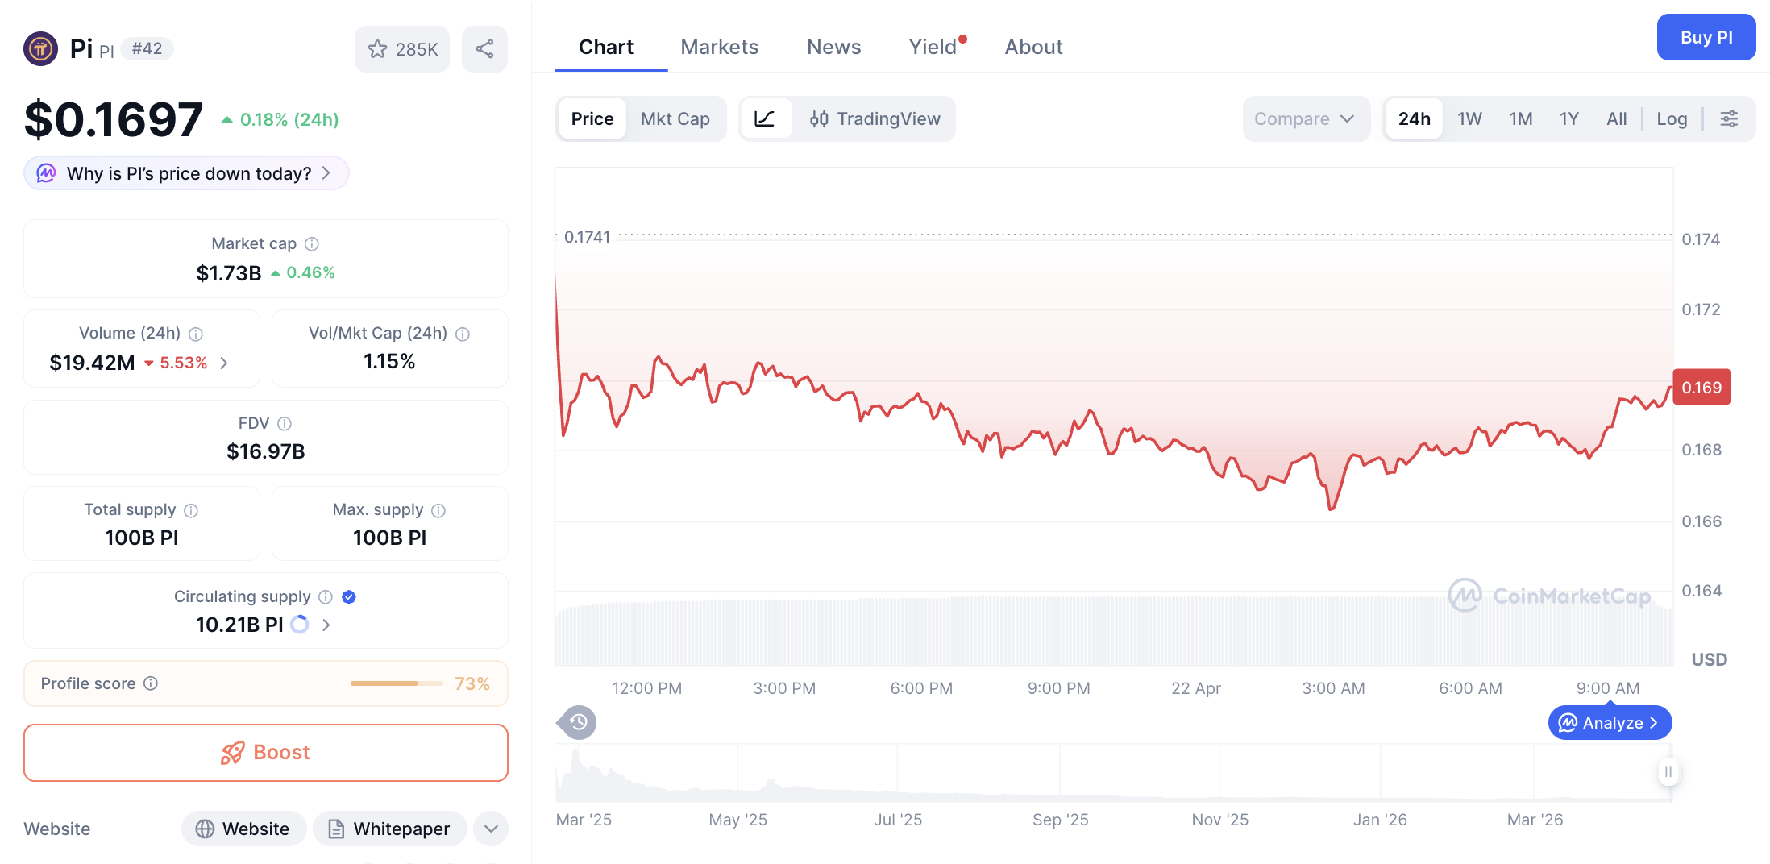1770x864 pixels.
Task: Open Volume 24h details via arrow
Action: click(223, 363)
